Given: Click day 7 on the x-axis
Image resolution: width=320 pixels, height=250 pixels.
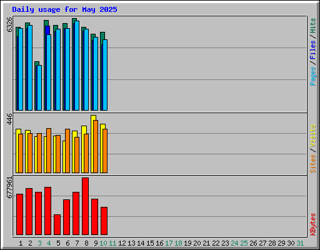Looking at the screenshot, I should [77, 243].
